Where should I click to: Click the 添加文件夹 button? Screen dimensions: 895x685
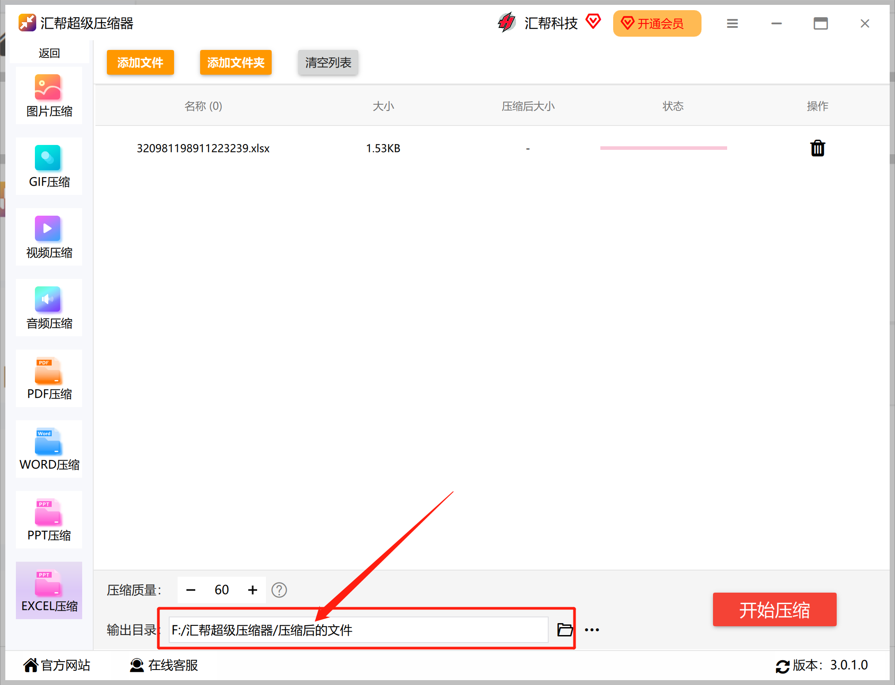[x=236, y=62]
